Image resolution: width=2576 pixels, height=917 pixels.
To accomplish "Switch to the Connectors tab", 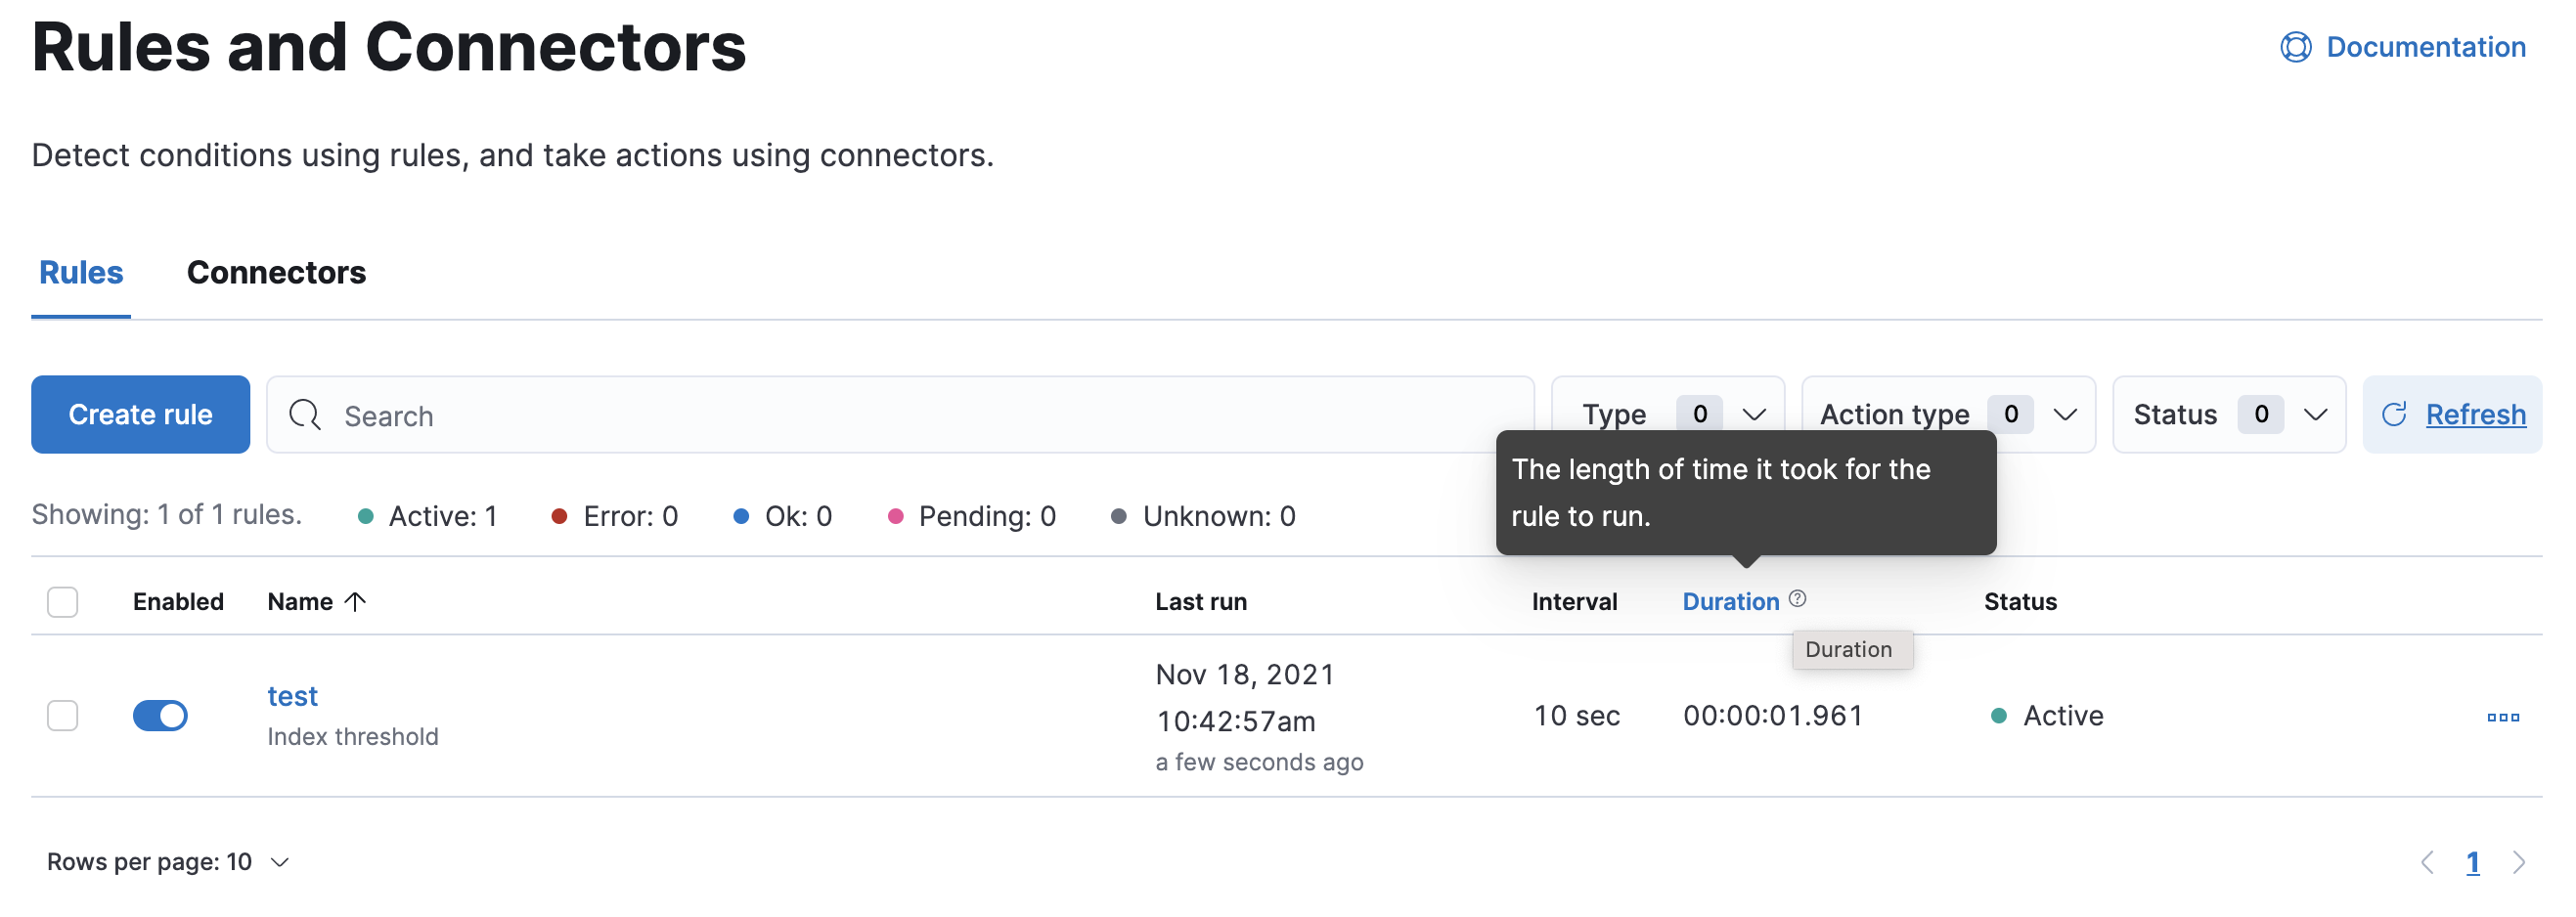I will pos(277,272).
